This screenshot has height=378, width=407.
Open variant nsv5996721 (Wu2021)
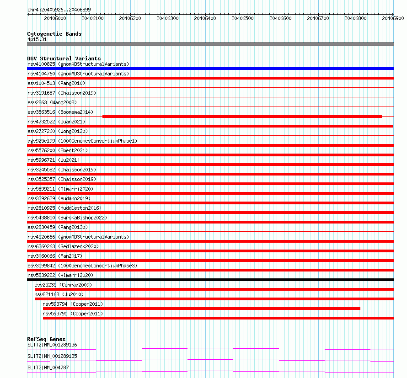point(54,160)
